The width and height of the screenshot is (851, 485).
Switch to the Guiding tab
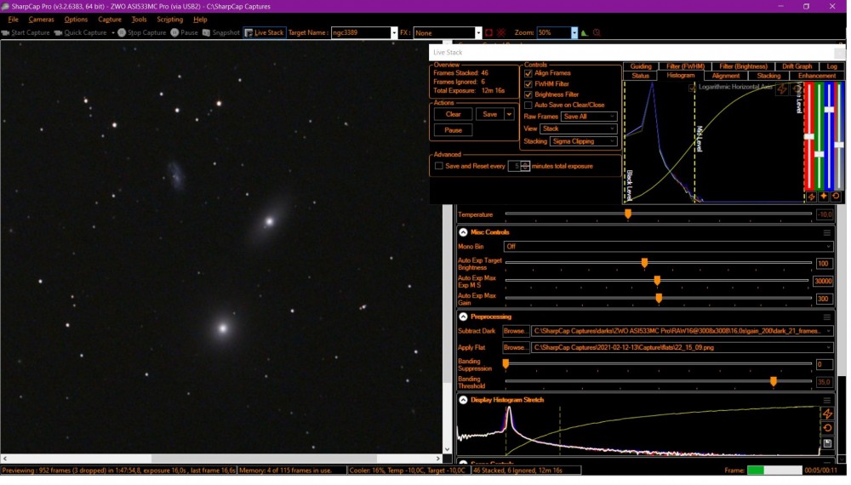pyautogui.click(x=641, y=66)
